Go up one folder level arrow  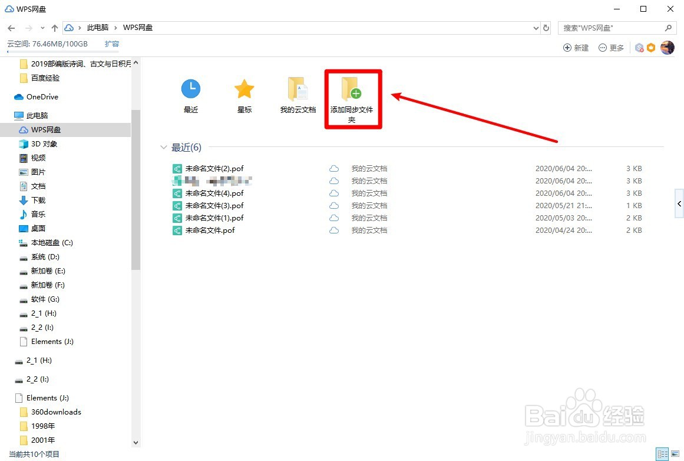coord(55,28)
